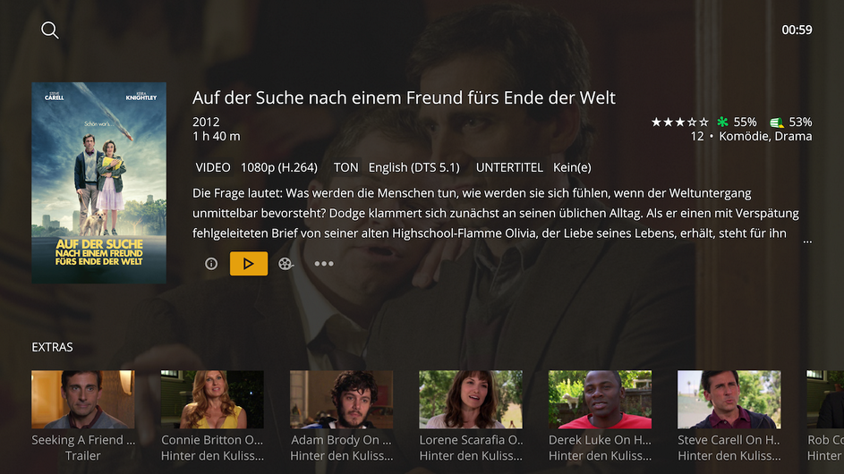Click the film reel trailer icon
Image resolution: width=844 pixels, height=474 pixels.
286,264
